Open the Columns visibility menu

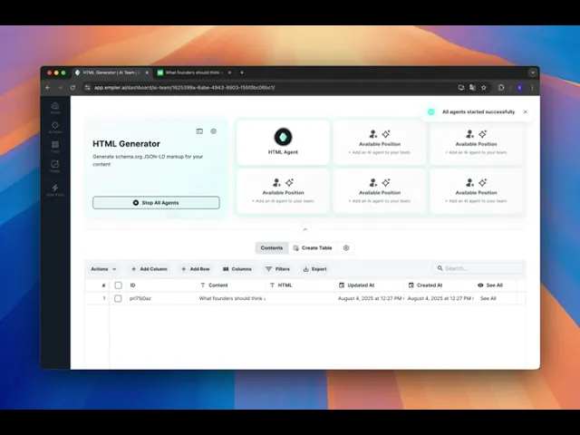click(x=237, y=269)
